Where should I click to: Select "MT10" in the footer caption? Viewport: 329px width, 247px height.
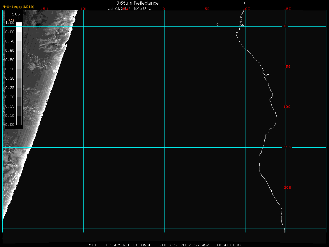94,245
